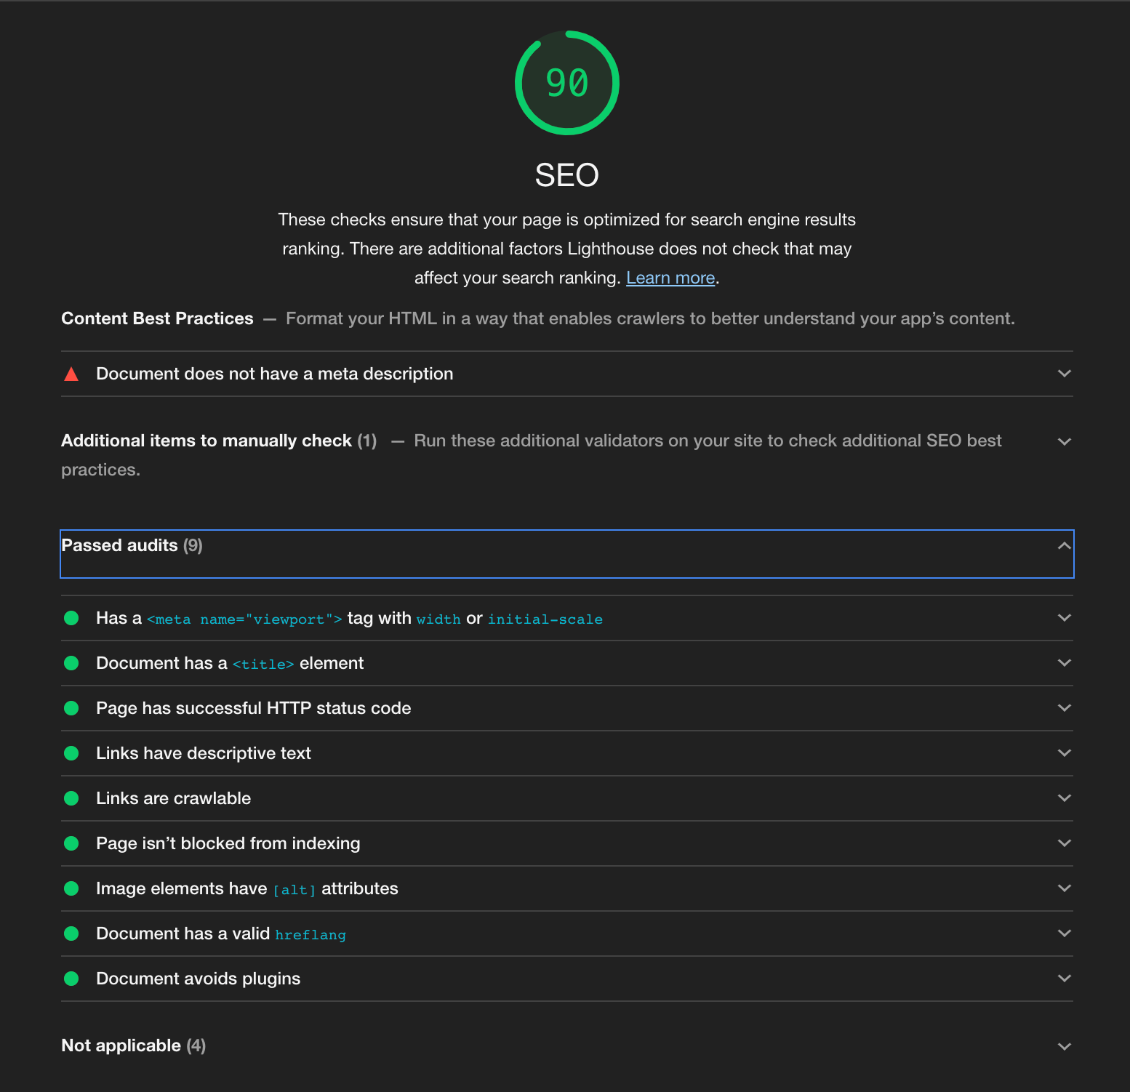The width and height of the screenshot is (1130, 1092).
Task: Click the Content Best Practices group title
Action: [x=157, y=318]
